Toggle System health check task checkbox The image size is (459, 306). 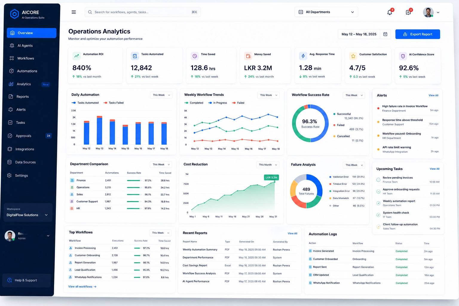click(x=378, y=215)
